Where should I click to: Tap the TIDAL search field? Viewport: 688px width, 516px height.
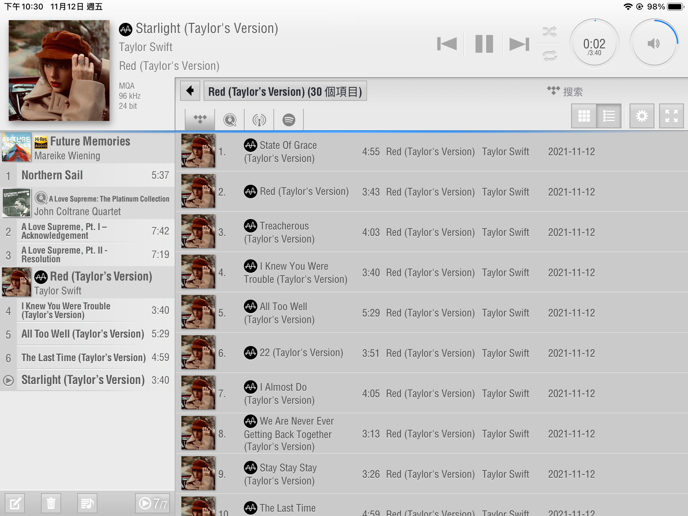point(573,92)
